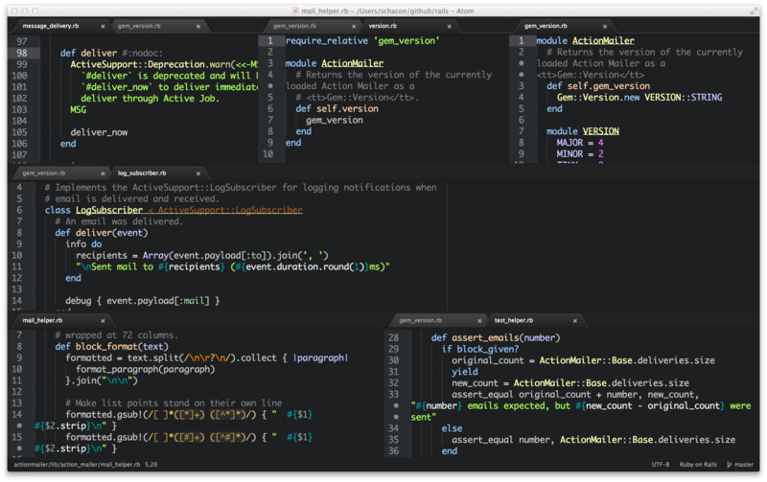Open the log_subscriber.rb tab
Screen dimensions: 767x482
(x=141, y=173)
